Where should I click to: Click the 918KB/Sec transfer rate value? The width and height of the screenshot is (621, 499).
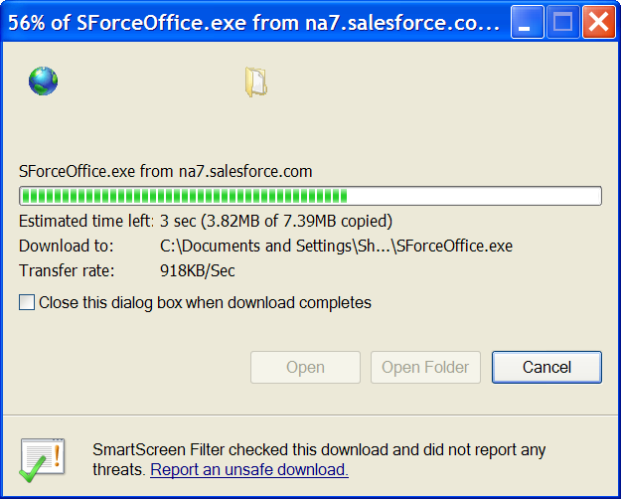coord(198,271)
